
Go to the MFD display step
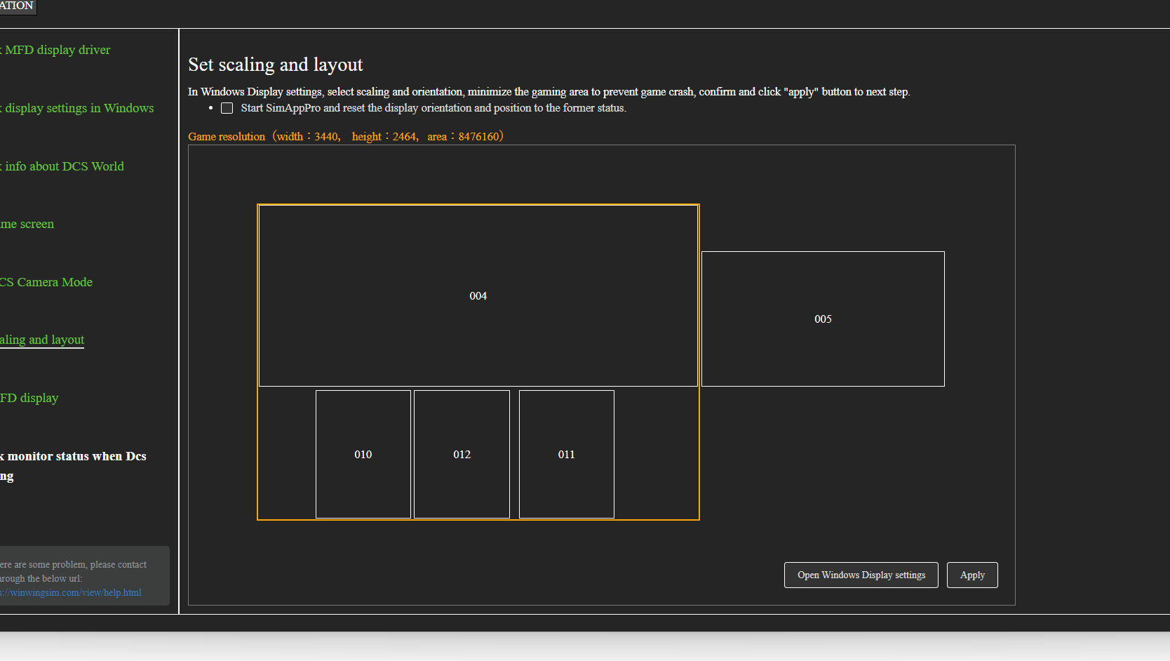pyautogui.click(x=29, y=398)
